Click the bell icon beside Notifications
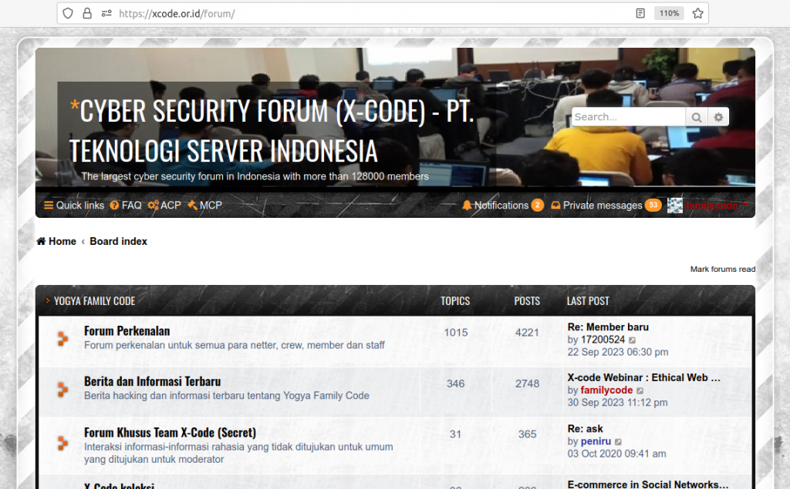Screen dimensions: 790x489 467,206
